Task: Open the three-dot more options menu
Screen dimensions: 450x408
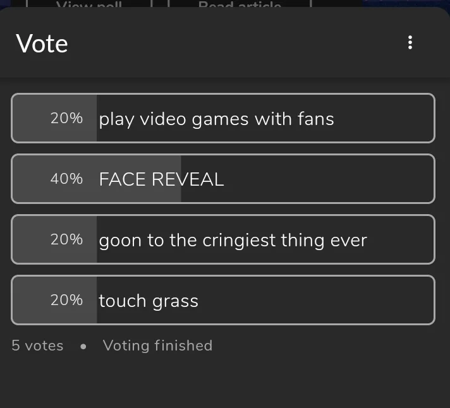Action: point(410,42)
